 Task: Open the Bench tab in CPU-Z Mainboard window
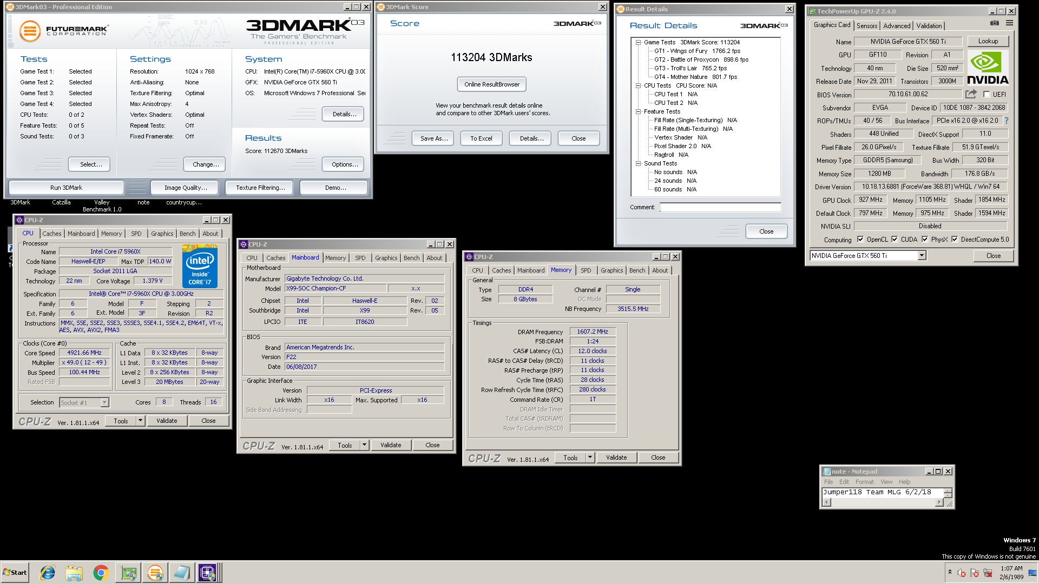[411, 258]
